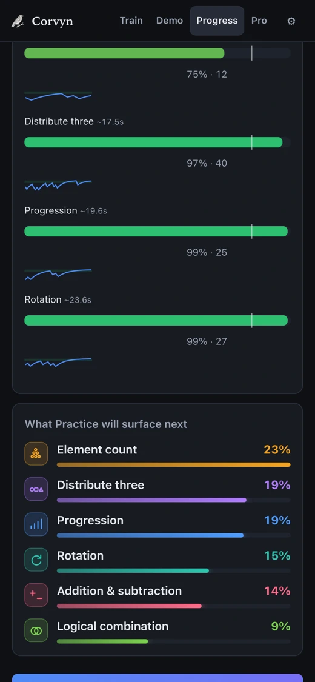
Task: Open the Element count 23% row label
Action: pos(97,449)
